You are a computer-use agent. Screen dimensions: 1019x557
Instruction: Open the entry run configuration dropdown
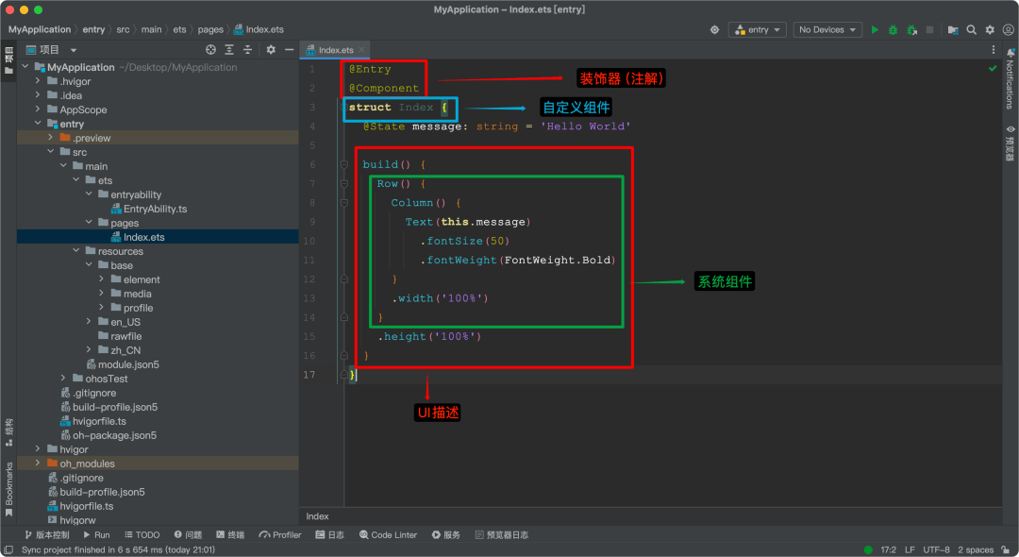pos(758,30)
